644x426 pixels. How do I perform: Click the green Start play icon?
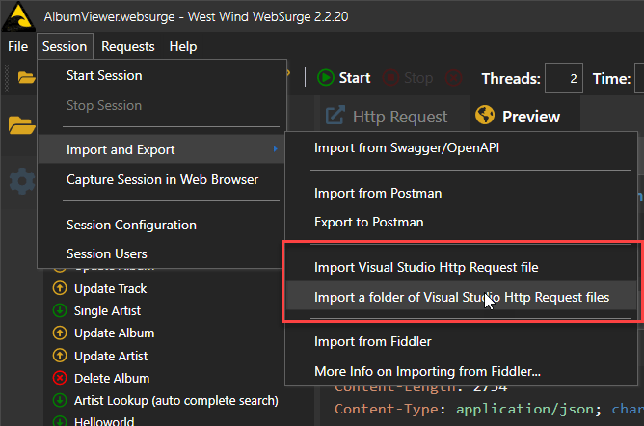pyautogui.click(x=326, y=77)
